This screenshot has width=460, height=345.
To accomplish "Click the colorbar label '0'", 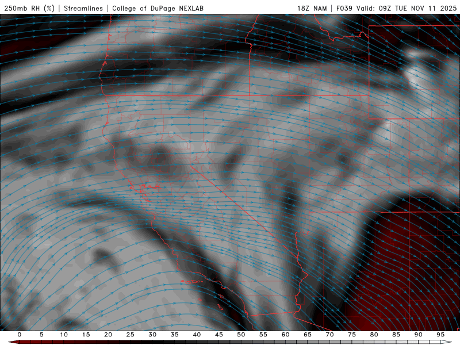I will (20, 335).
